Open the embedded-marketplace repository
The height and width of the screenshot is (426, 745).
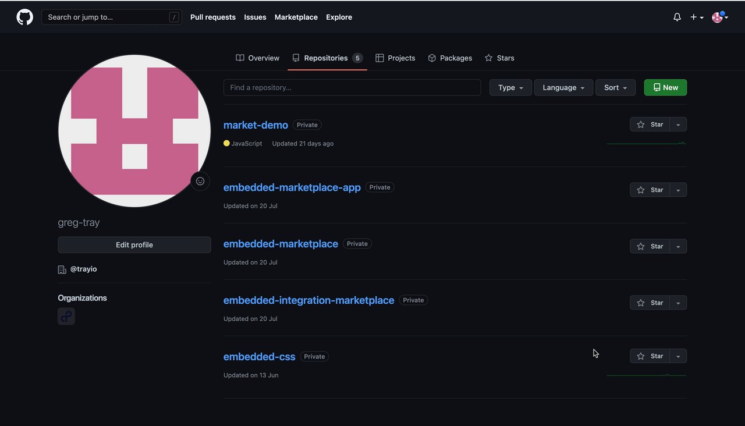coord(281,244)
